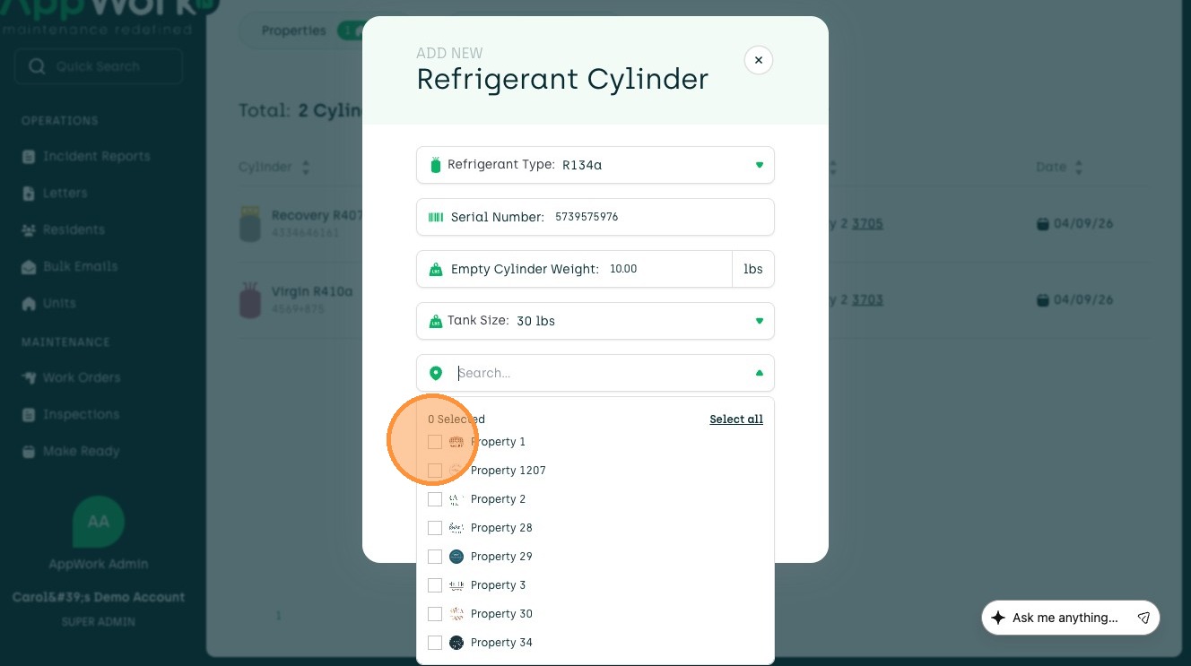1191x666 pixels.
Task: Tick the Property 2 checkbox
Action: click(x=435, y=499)
